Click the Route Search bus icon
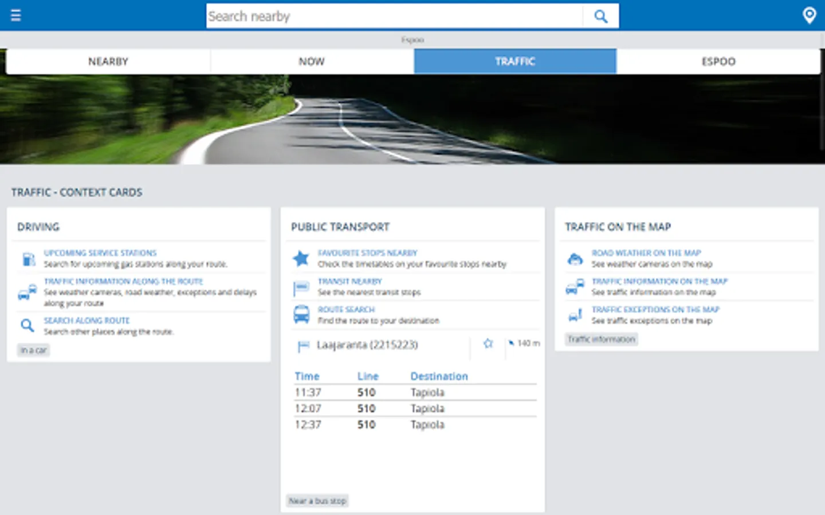The image size is (825, 515). (301, 315)
